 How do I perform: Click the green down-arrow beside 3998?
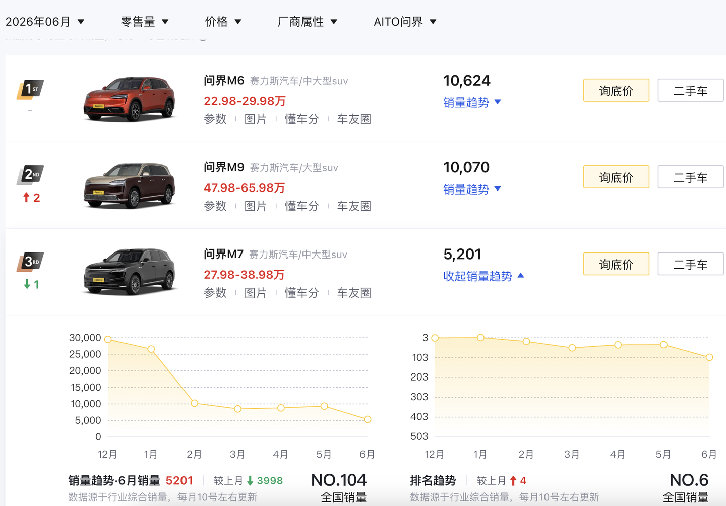[250, 481]
